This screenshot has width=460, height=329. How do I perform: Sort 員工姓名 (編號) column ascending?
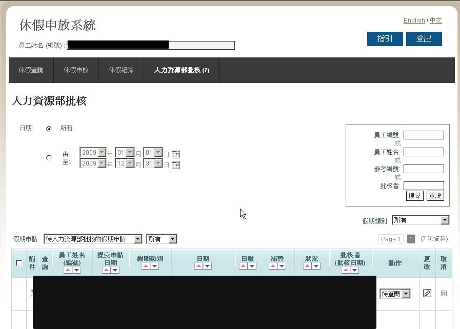click(68, 270)
